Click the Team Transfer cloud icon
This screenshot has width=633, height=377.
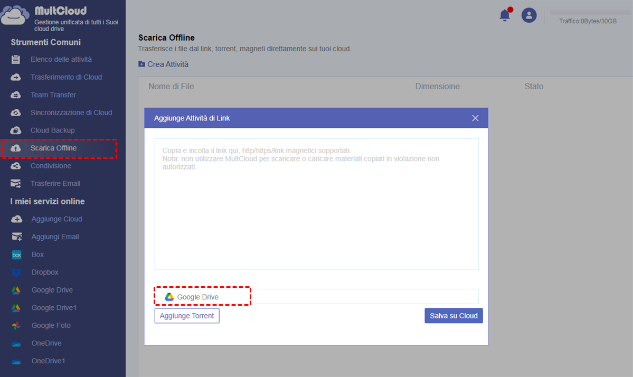[16, 95]
